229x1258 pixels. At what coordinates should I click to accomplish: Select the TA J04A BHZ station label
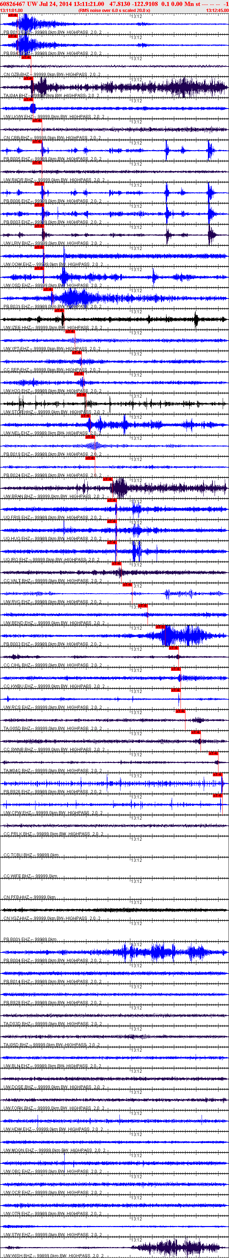(x=15, y=96)
